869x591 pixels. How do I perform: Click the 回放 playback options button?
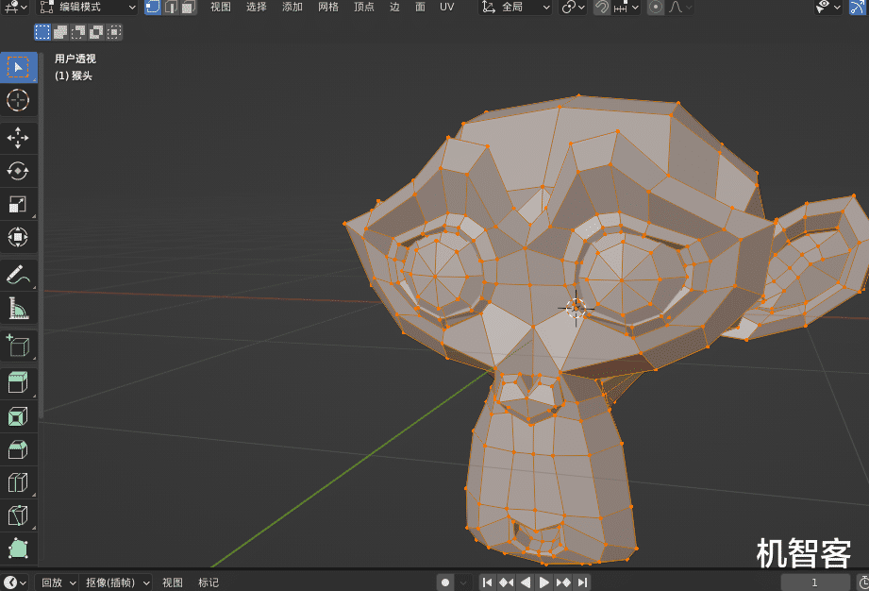pyautogui.click(x=49, y=583)
